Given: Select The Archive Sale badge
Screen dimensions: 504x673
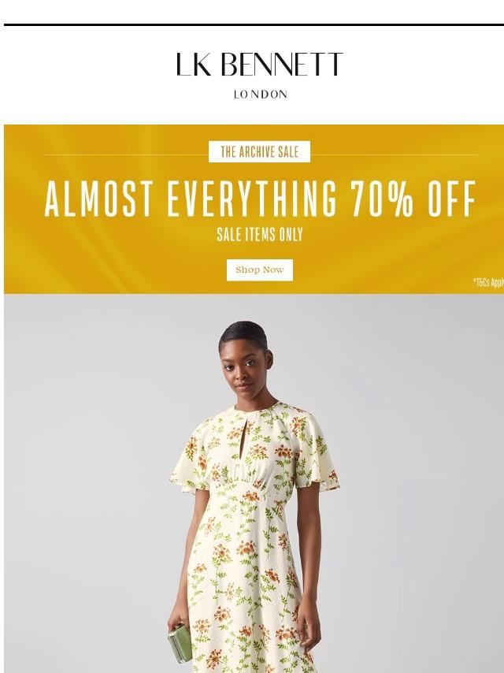Looking at the screenshot, I should (x=260, y=151).
